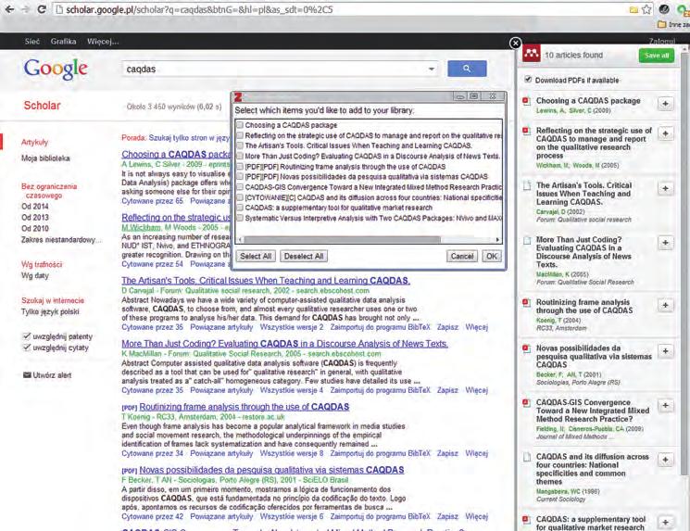
Task: Expand 'Więcej' under More Than Just Coding result
Action: (477, 390)
